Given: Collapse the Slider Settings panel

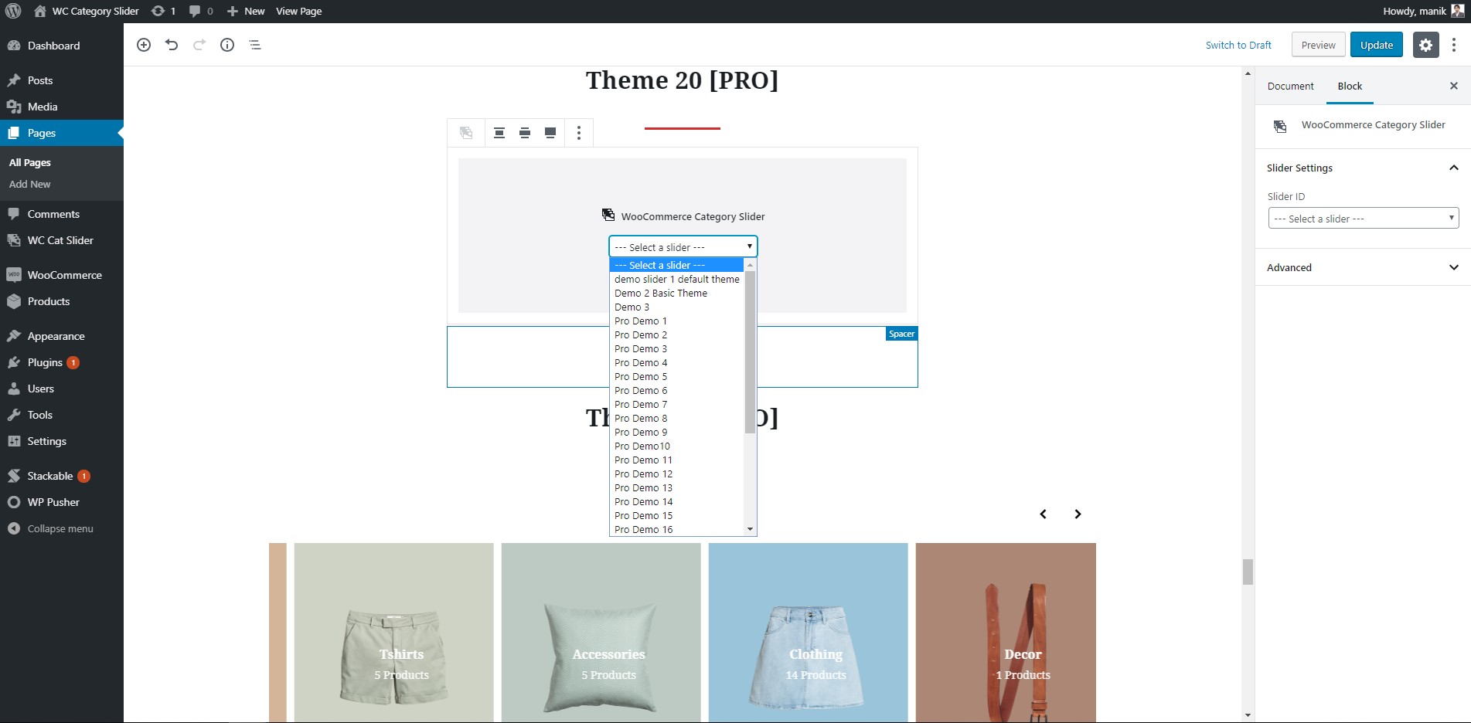Looking at the screenshot, I should [x=1363, y=168].
